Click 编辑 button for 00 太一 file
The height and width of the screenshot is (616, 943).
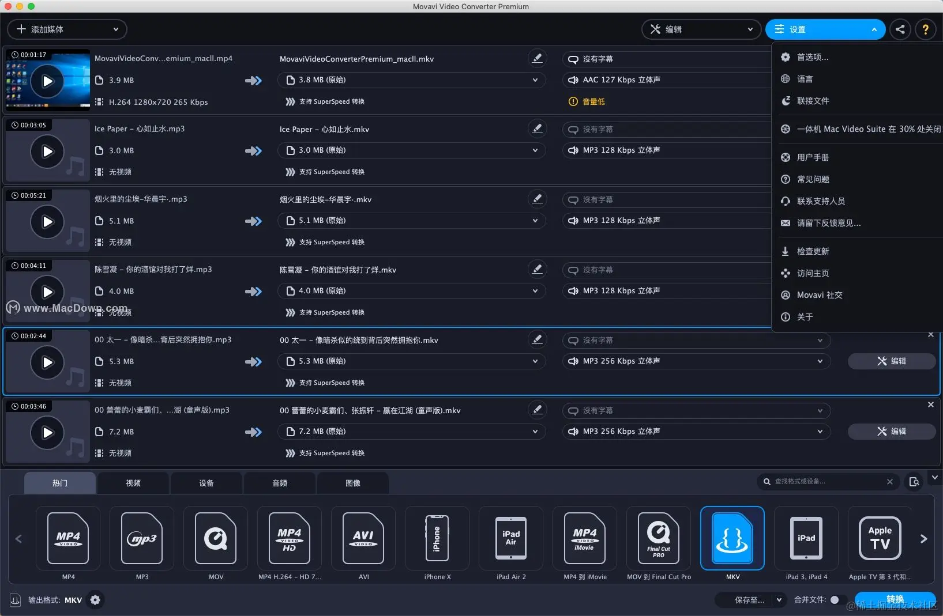pyautogui.click(x=892, y=361)
